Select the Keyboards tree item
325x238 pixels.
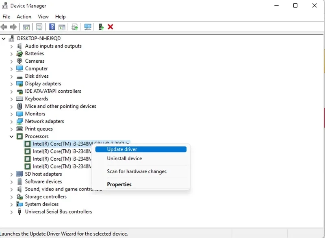37,99
